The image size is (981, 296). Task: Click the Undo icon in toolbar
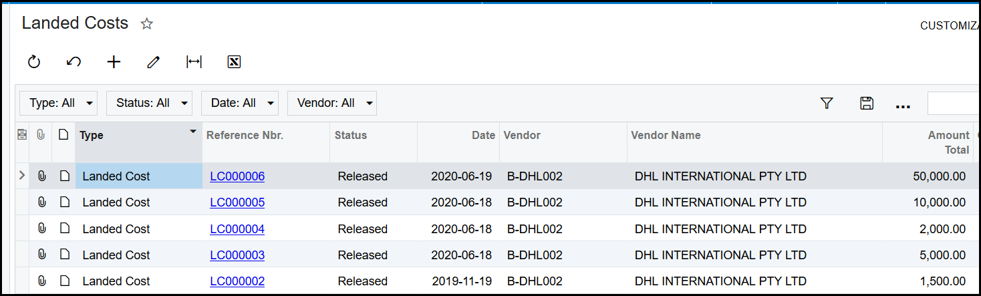[x=74, y=62]
